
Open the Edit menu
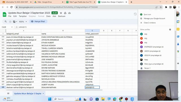[15, 16]
